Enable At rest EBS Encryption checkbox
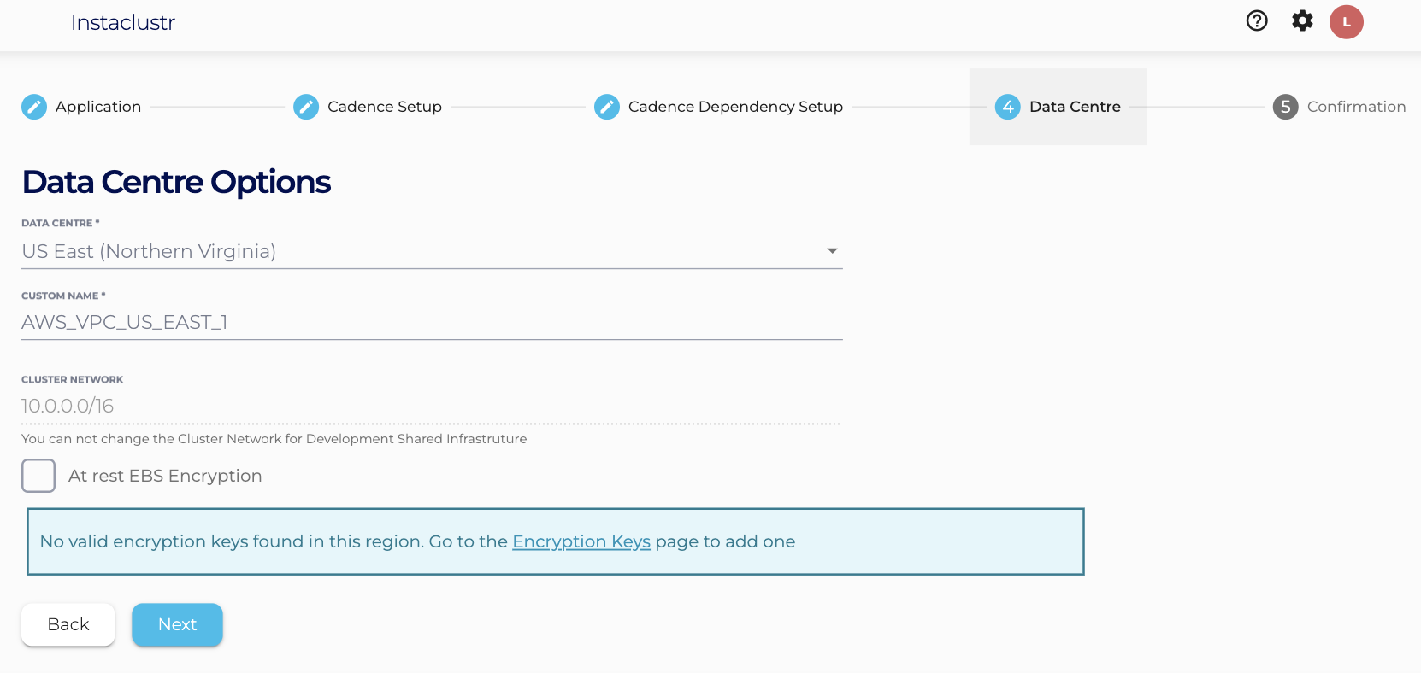Screen dimensions: 1421x673 [38, 476]
